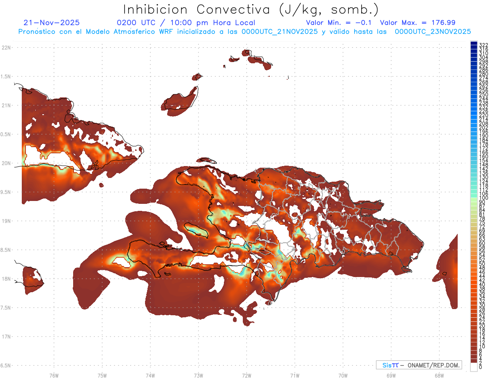The width and height of the screenshot is (493, 381).
Task: Click the 8.5N latitude label
Action: pos(6,250)
